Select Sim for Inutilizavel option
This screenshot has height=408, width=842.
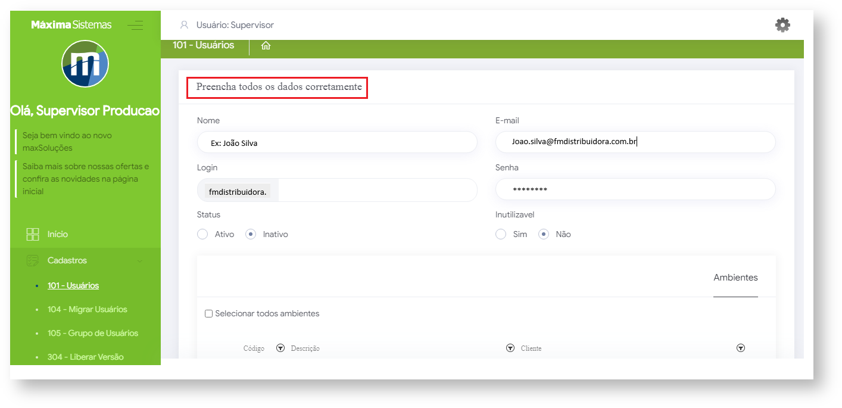click(x=501, y=234)
